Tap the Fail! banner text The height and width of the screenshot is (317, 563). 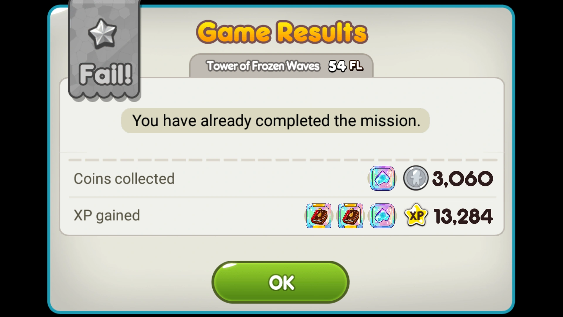click(106, 74)
